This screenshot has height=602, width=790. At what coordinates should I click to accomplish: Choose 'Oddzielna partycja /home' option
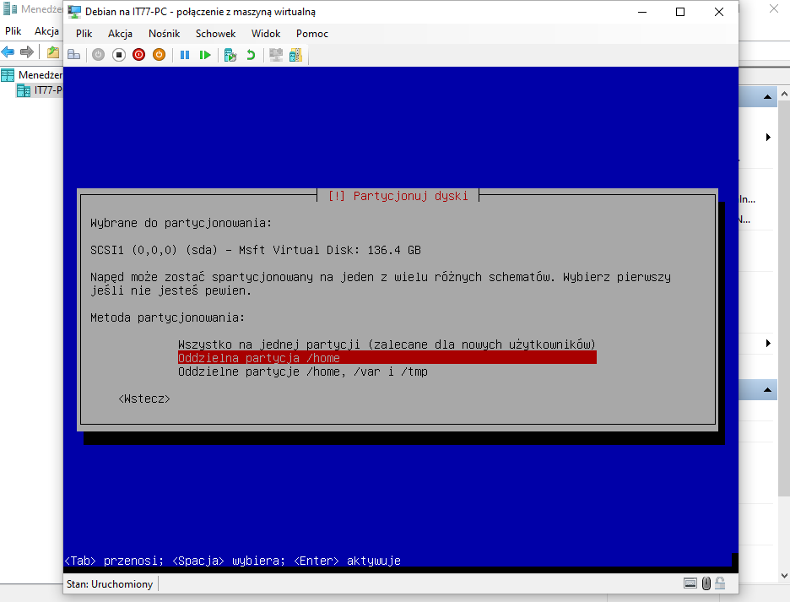tap(387, 358)
